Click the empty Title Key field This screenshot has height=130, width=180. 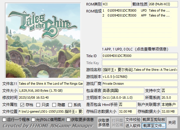click(x=140, y=63)
